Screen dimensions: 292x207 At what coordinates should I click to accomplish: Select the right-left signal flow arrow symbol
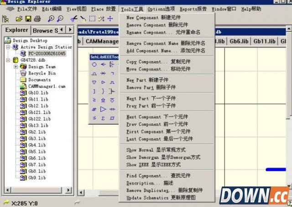[103, 64]
